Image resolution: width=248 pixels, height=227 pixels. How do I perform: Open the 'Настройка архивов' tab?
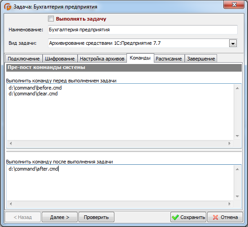click(x=102, y=59)
